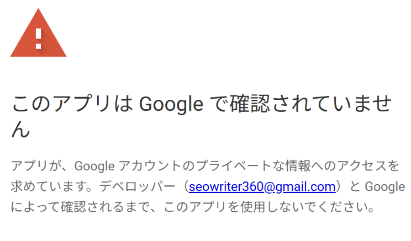Screen dimensions: 411x241
Task: Click 'このアプリは' at the heading start
Action: [x=72, y=104]
